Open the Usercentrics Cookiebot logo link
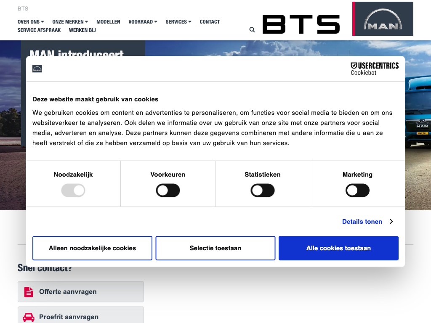The width and height of the screenshot is (431, 323). (x=374, y=69)
